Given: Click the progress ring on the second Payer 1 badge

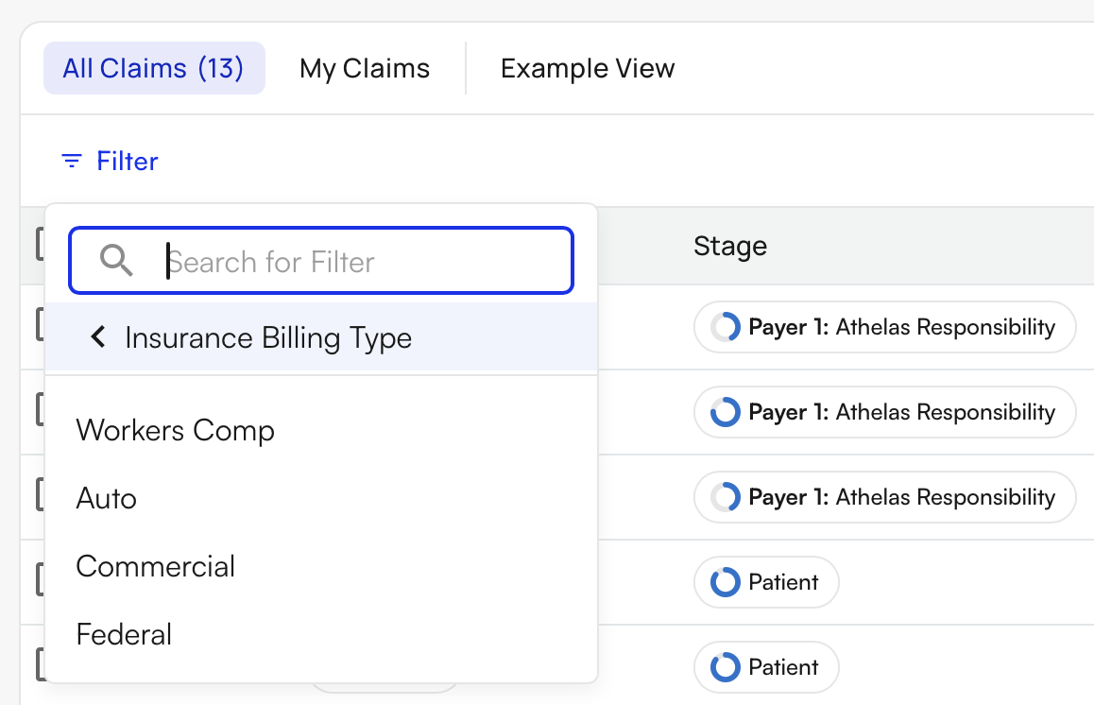Looking at the screenshot, I should click(x=726, y=412).
